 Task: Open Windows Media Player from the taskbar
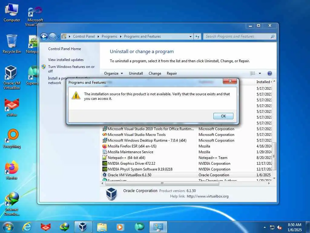click(x=120, y=227)
